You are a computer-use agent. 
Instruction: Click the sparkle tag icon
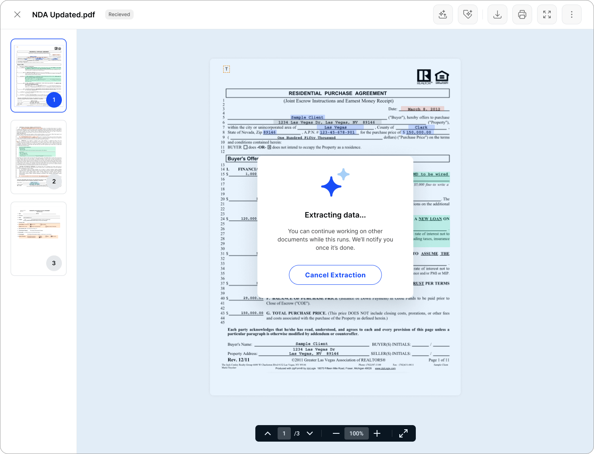point(468,15)
